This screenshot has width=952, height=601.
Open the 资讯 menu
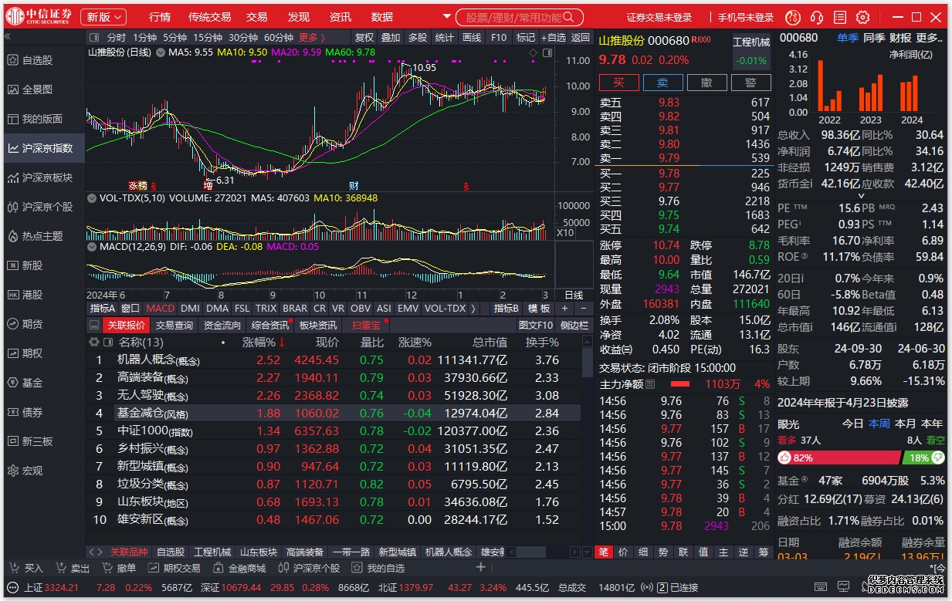[x=340, y=17]
